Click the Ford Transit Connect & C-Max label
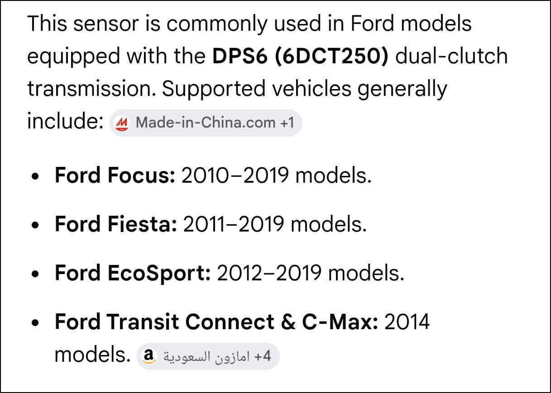Viewport: 551px width, 393px height. (216, 322)
